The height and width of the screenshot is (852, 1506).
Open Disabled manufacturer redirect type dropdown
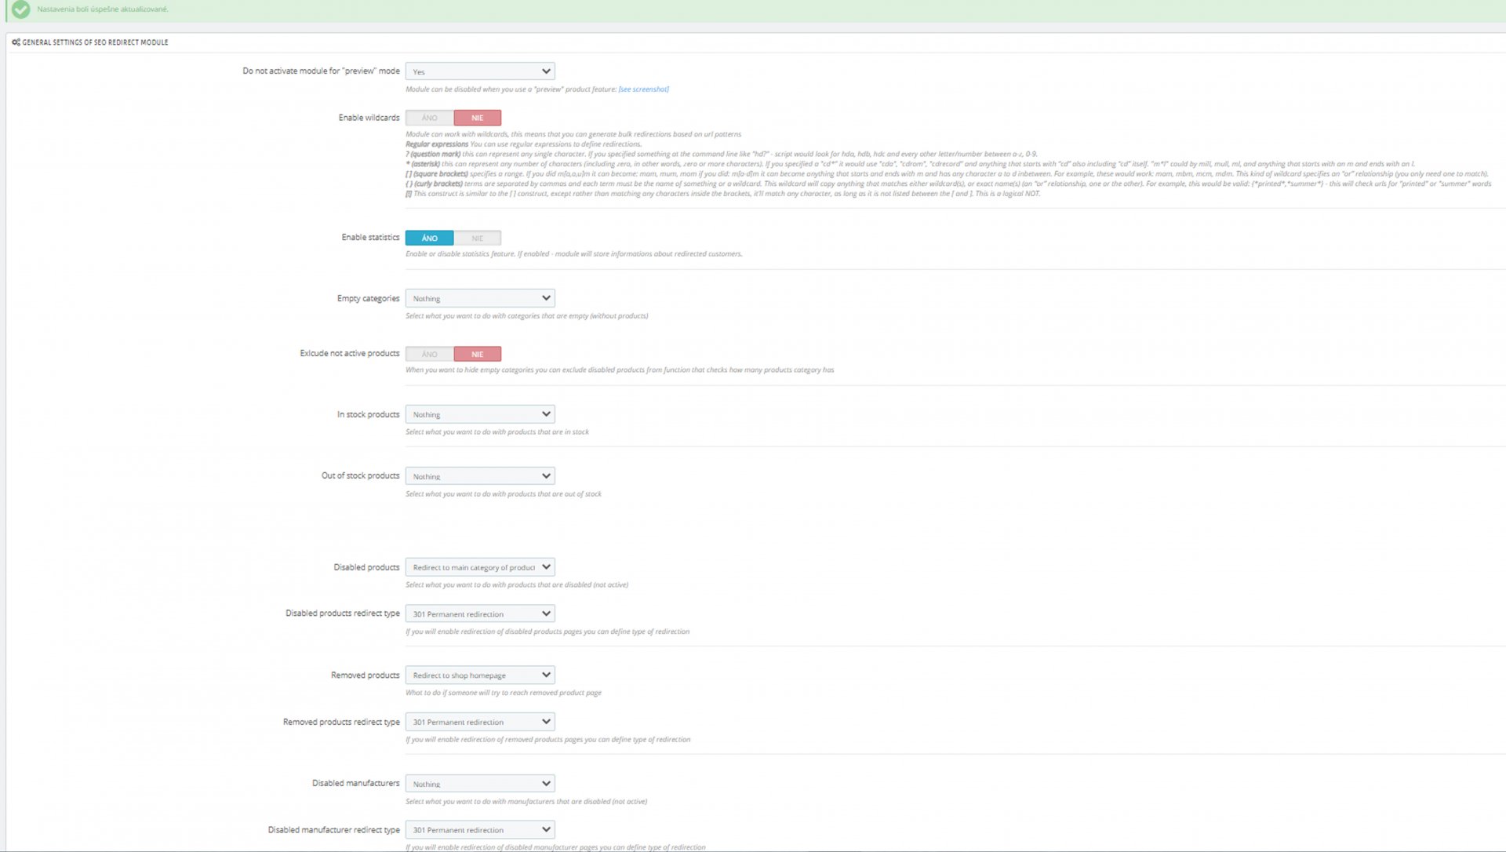[479, 829]
